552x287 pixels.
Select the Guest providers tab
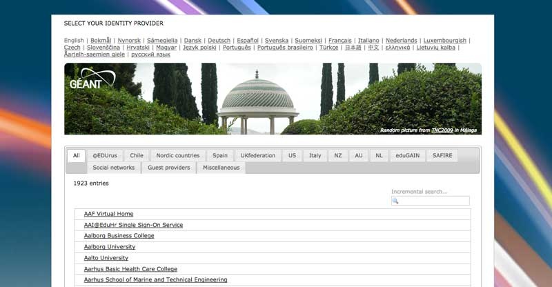[169, 168]
